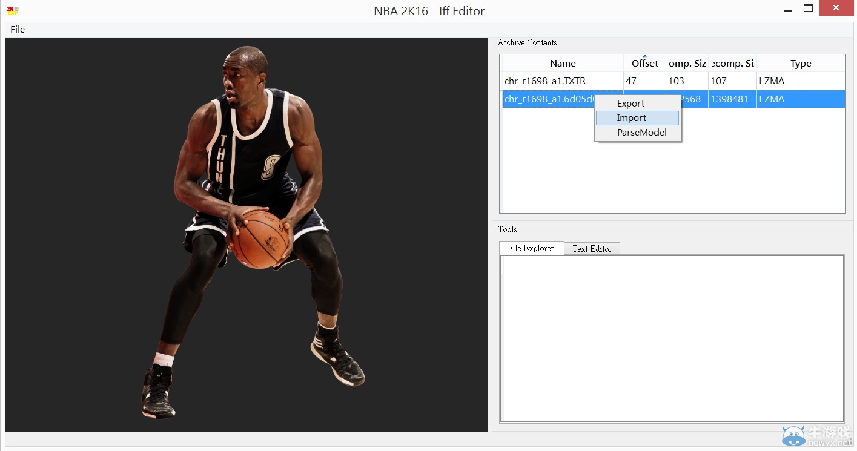Choose ParseModel from the context menu

(638, 133)
